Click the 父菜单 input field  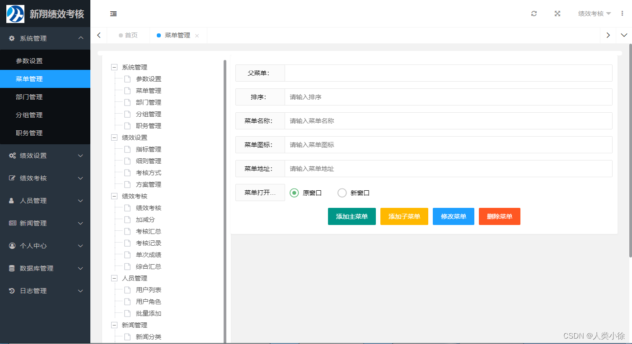(448, 73)
